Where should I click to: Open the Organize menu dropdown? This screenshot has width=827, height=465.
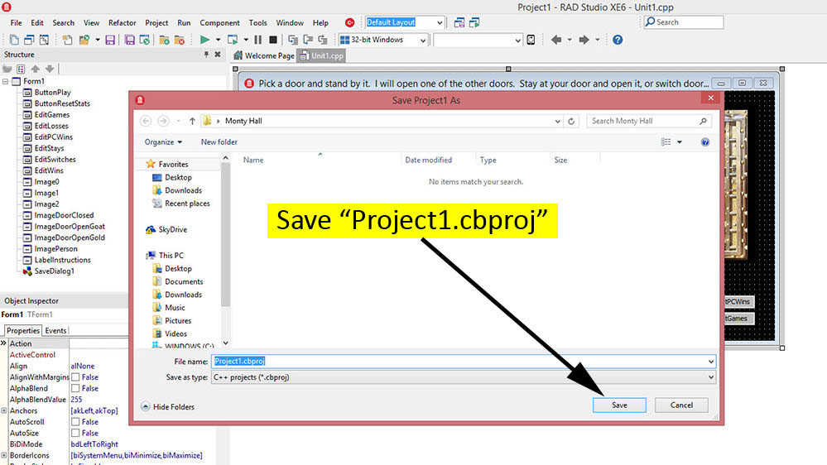(x=164, y=141)
